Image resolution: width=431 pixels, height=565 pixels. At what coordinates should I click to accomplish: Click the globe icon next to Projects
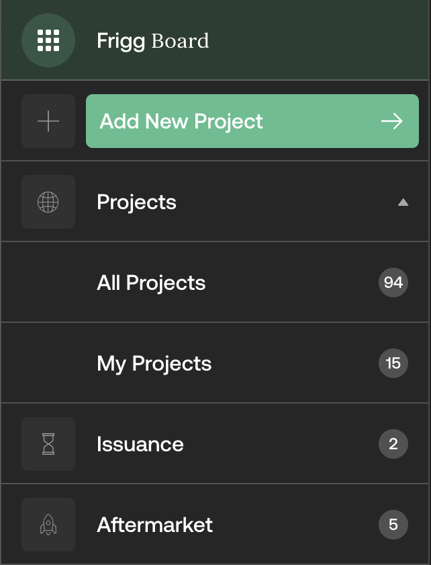[x=48, y=202]
